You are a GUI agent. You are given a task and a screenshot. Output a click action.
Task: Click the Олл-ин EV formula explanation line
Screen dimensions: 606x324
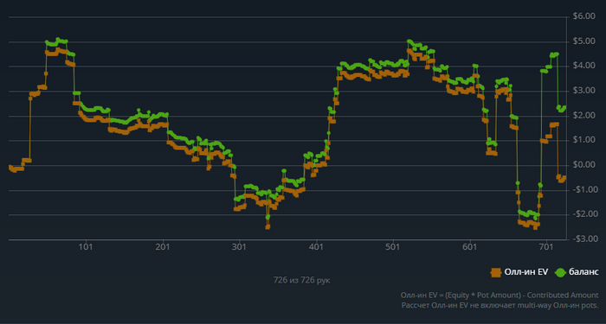coord(500,295)
